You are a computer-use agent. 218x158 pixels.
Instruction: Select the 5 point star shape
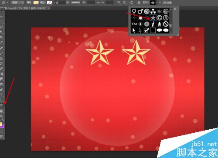coord(153,18)
